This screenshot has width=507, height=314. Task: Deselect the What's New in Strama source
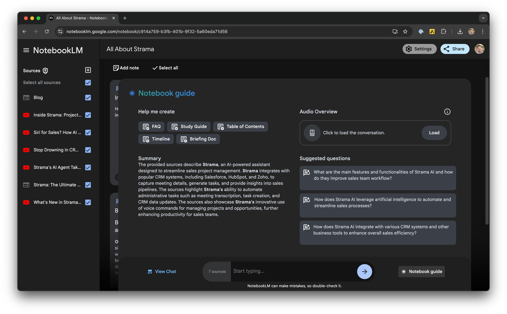[88, 202]
